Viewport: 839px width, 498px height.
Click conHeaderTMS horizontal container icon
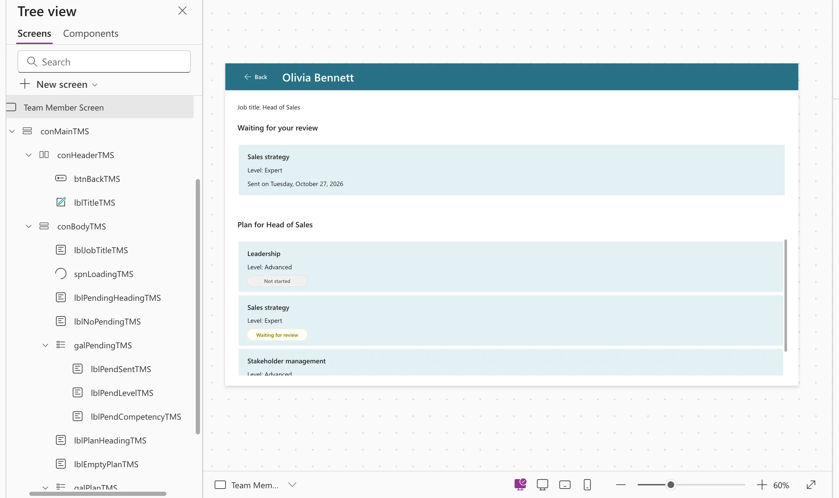point(44,155)
